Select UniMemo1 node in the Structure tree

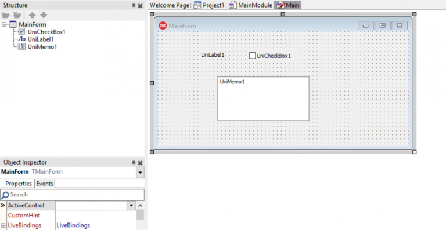click(x=42, y=47)
